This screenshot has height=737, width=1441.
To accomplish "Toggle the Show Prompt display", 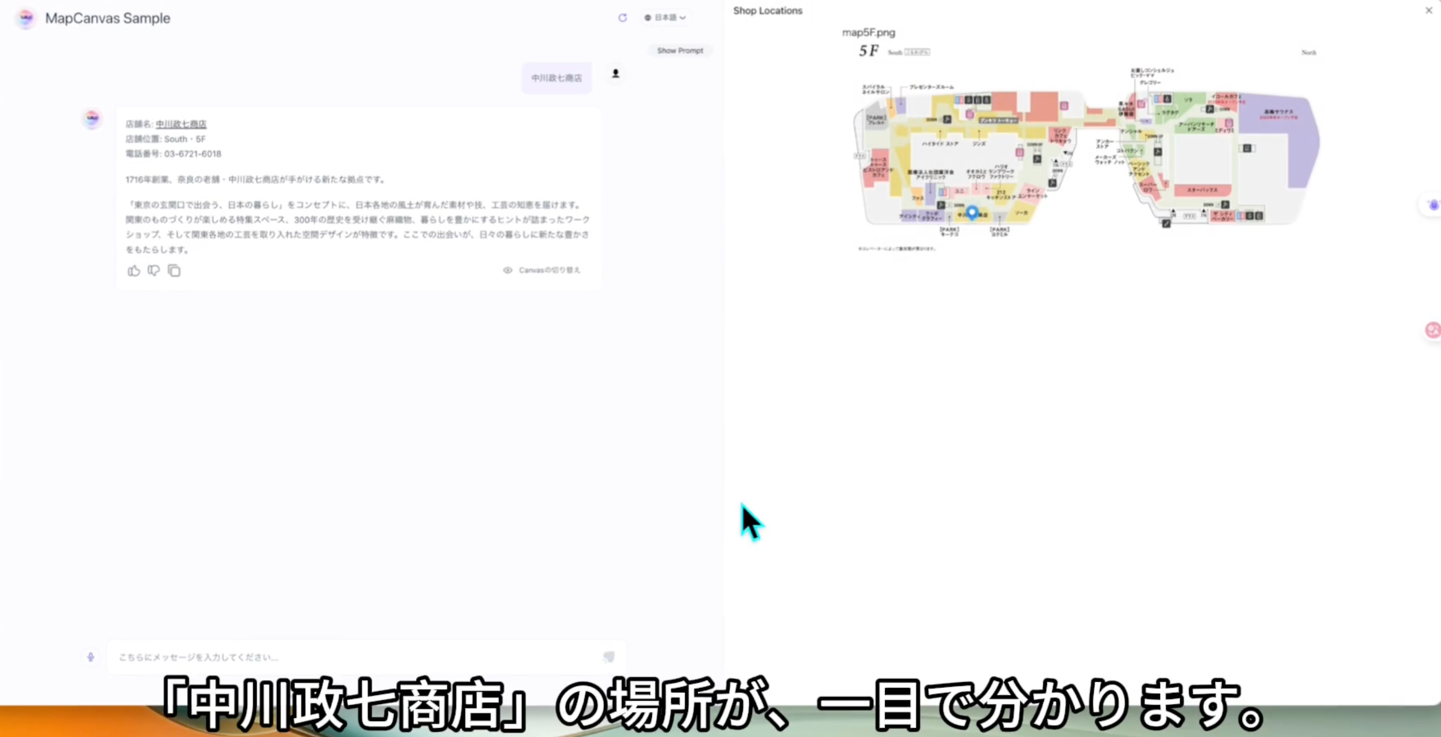I will click(679, 51).
